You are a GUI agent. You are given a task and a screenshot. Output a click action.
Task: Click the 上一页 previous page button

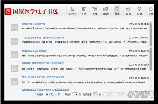coord(109,95)
